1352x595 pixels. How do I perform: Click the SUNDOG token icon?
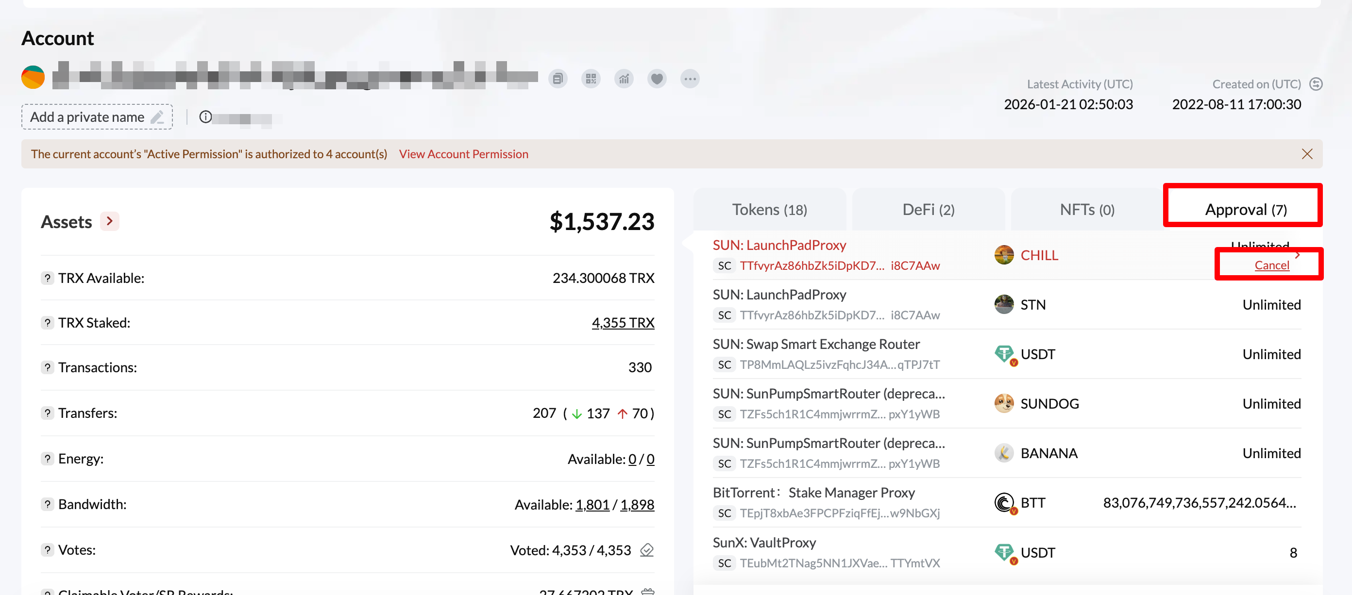pos(1003,403)
